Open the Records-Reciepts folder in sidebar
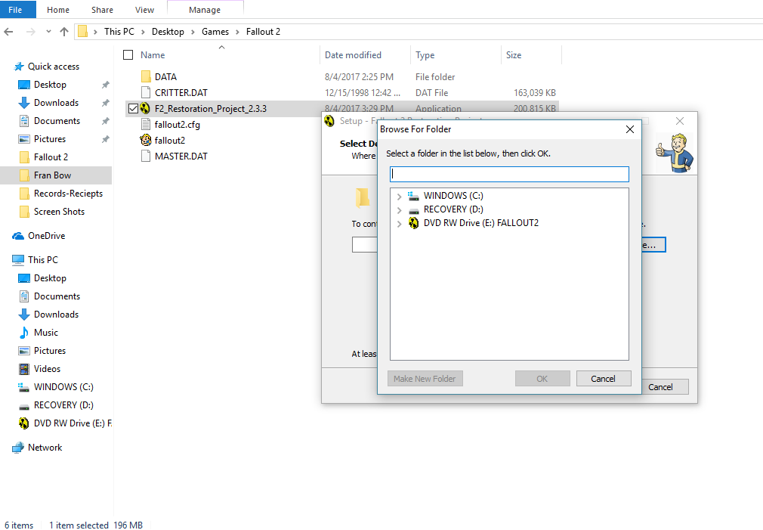 (x=68, y=194)
